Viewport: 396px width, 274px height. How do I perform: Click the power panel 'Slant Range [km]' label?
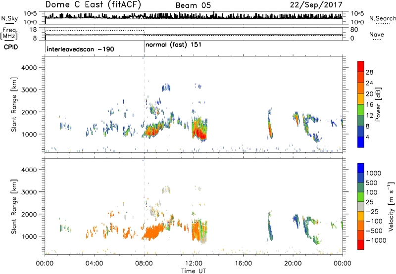click(14, 104)
